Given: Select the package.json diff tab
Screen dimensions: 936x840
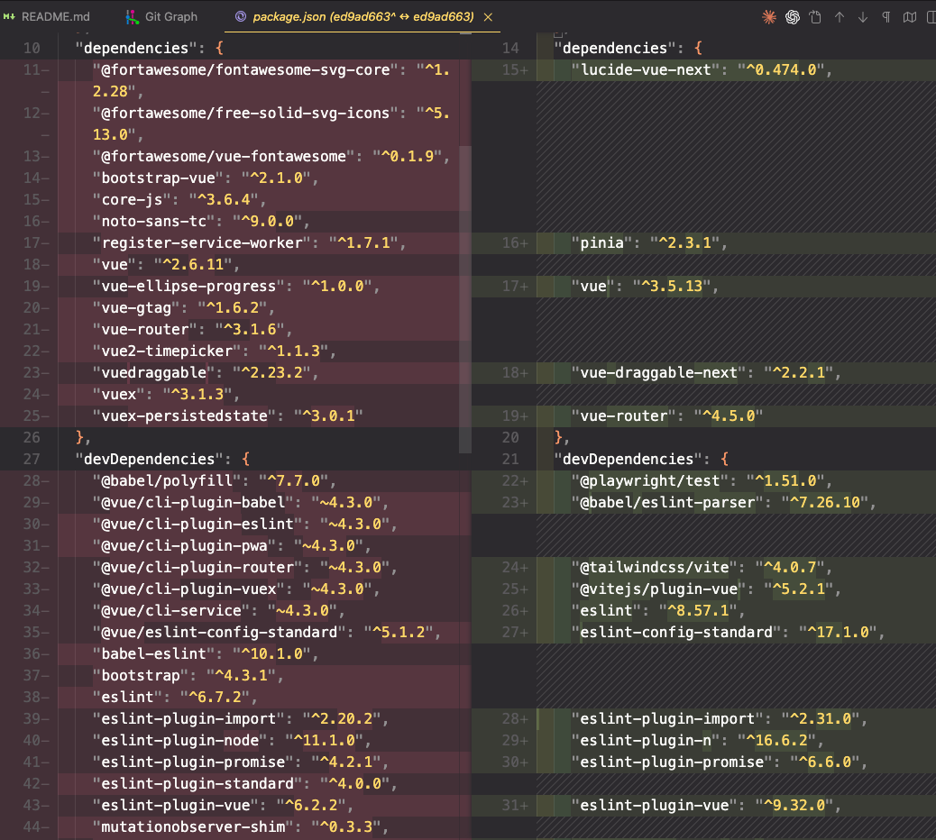Looking at the screenshot, I should click(362, 17).
